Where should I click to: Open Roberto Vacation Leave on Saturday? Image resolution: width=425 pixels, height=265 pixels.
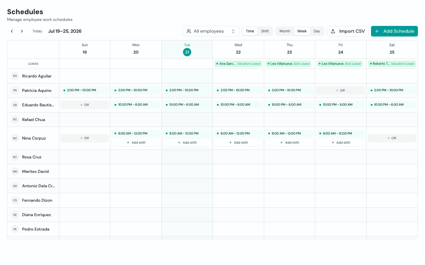[392, 64]
